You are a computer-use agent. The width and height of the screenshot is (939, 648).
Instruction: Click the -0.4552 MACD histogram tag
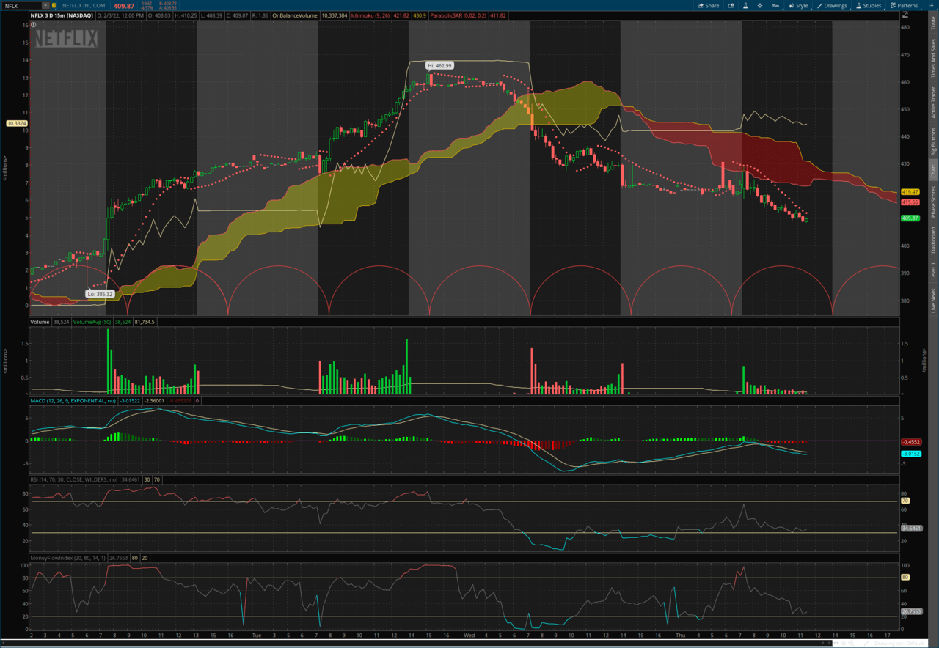910,442
